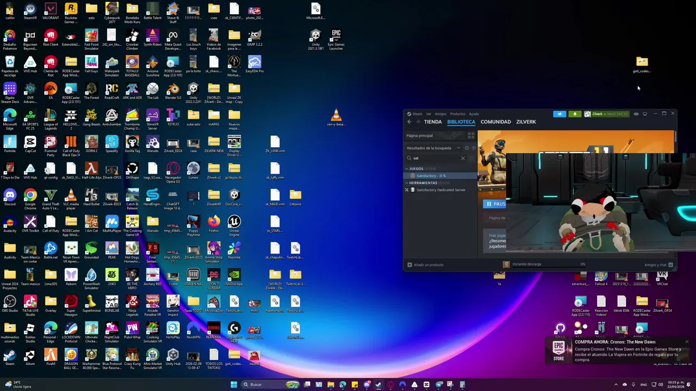Toggle ready-to-play filter icon in Steam
The image size is (696, 391).
click(x=473, y=148)
